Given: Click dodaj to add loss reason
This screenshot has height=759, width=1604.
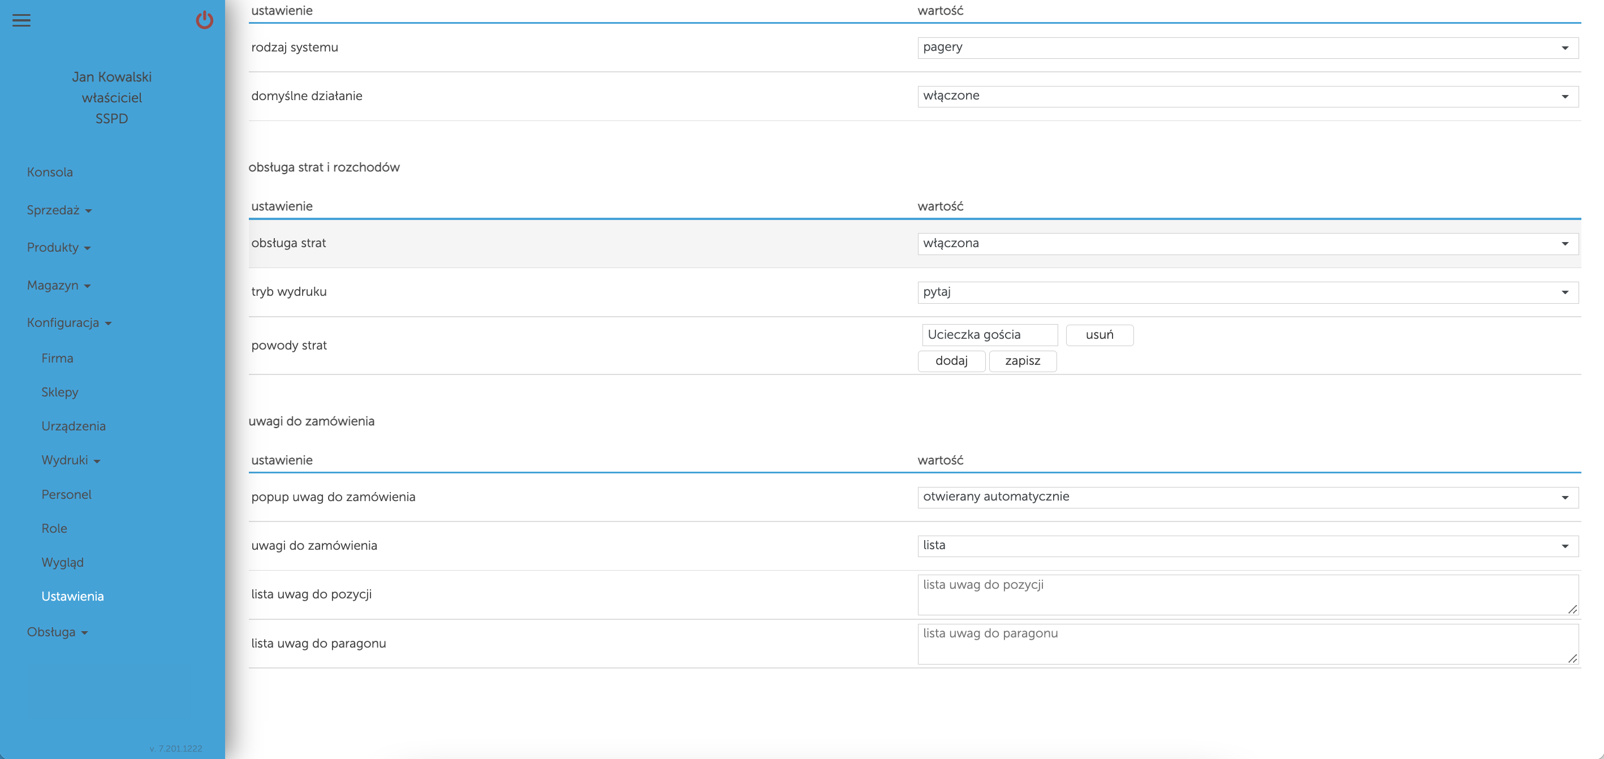Looking at the screenshot, I should [x=951, y=361].
